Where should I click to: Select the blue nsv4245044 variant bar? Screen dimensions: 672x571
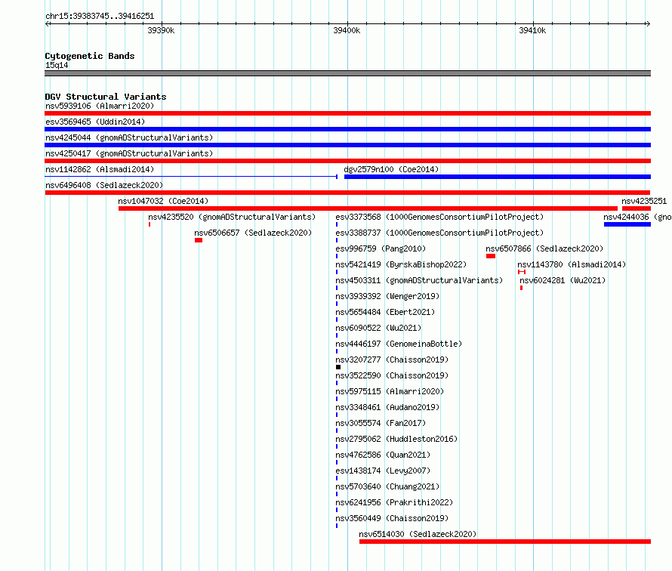pyautogui.click(x=347, y=145)
